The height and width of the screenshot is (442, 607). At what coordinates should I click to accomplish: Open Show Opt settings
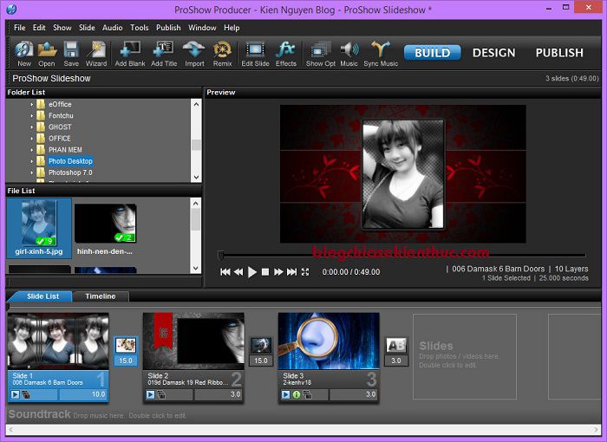tap(320, 54)
